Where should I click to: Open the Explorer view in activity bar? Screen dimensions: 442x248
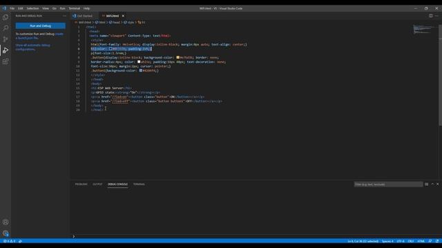pyautogui.click(x=6, y=17)
